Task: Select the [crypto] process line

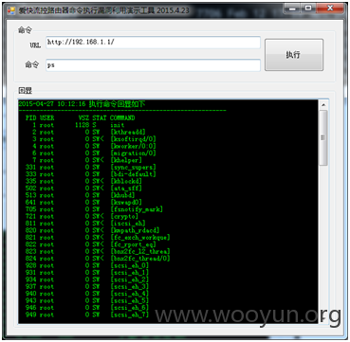Action: 82,216
